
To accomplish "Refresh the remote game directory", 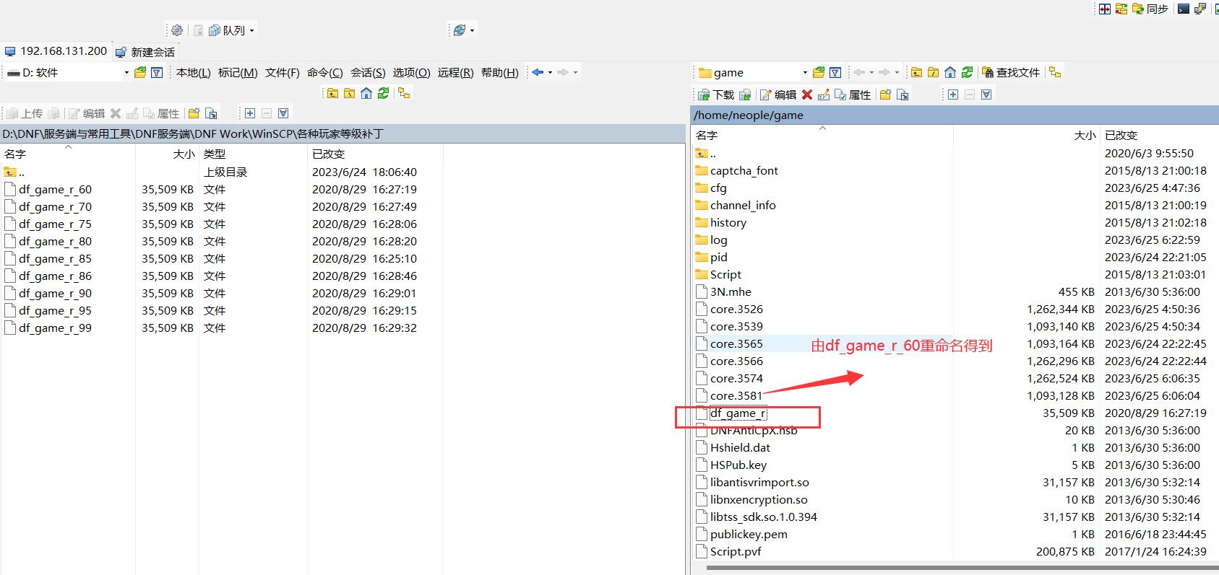I will 967,72.
